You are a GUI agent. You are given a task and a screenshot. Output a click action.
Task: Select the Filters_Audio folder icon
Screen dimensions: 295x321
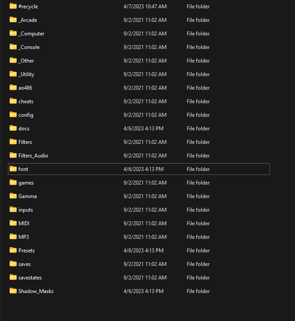coord(13,155)
